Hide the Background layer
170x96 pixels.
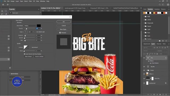[x=144, y=83]
